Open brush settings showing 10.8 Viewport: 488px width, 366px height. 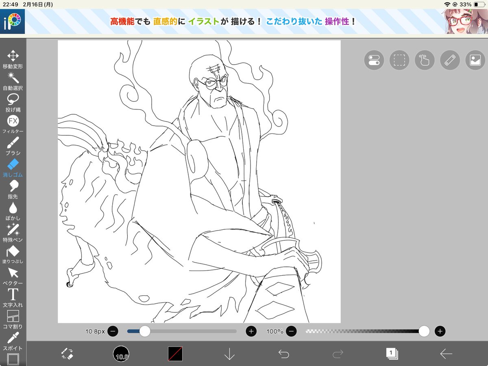tap(121, 354)
